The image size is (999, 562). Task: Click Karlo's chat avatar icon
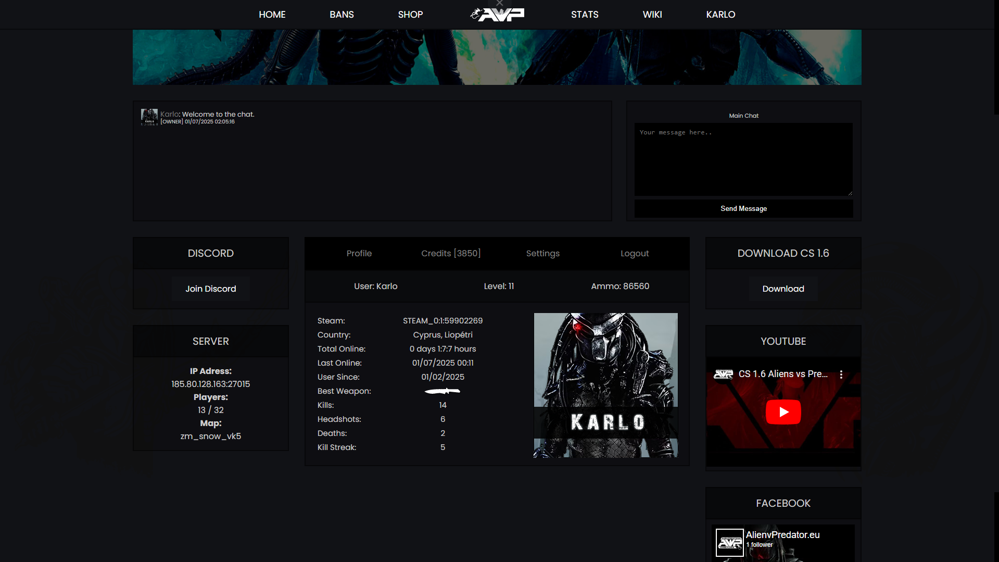tap(149, 117)
